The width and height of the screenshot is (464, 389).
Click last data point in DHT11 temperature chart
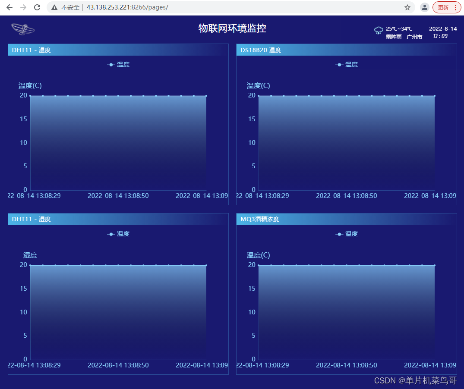tap(206, 96)
